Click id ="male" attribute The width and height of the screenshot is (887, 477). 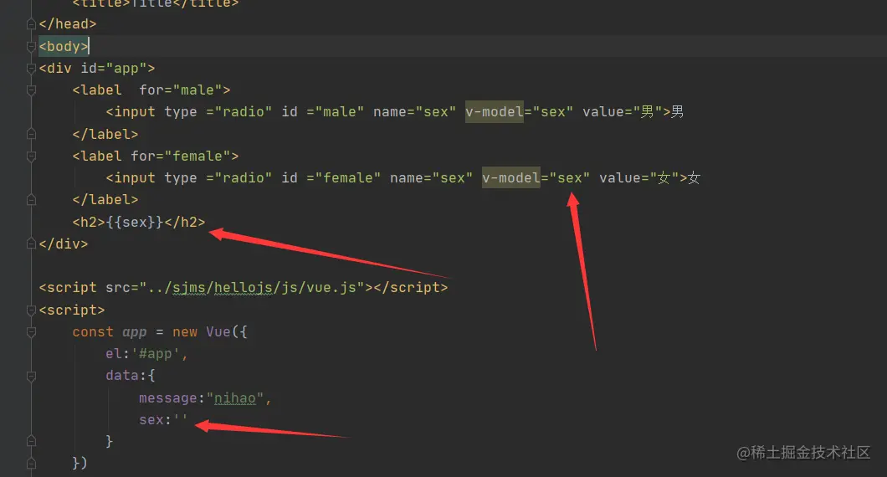click(323, 112)
